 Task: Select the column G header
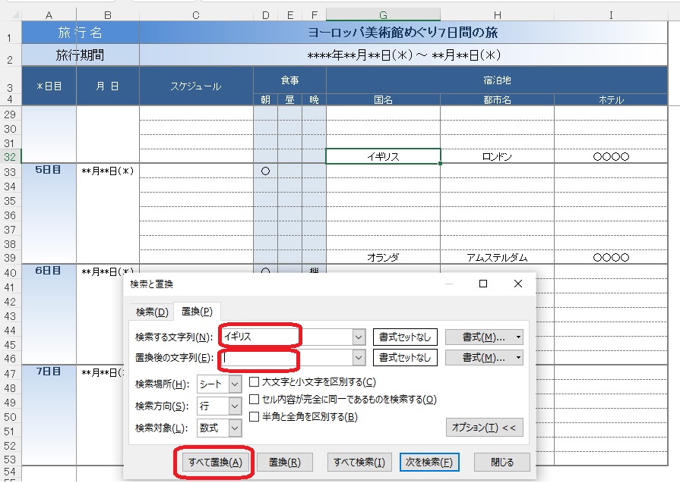click(383, 14)
